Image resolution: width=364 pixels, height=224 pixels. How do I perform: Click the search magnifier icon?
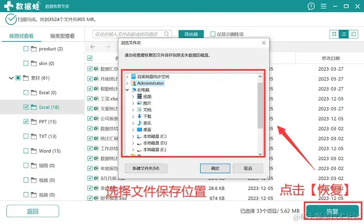167,34
